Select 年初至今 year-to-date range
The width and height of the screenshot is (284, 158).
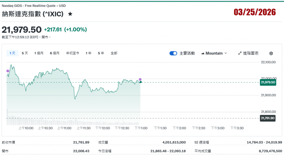[73, 53]
